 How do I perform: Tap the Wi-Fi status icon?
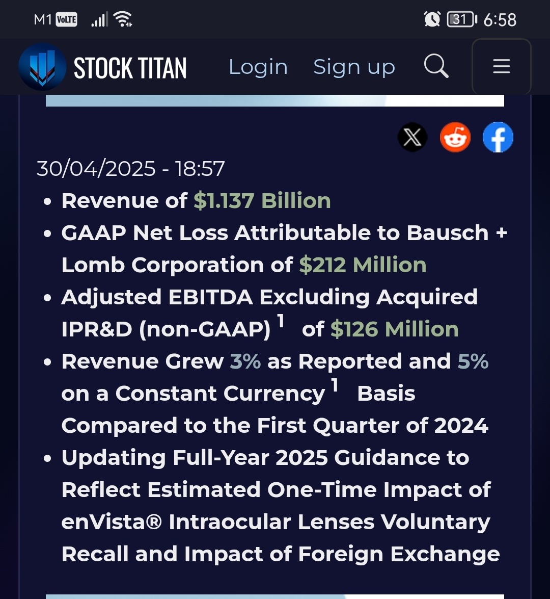point(123,19)
